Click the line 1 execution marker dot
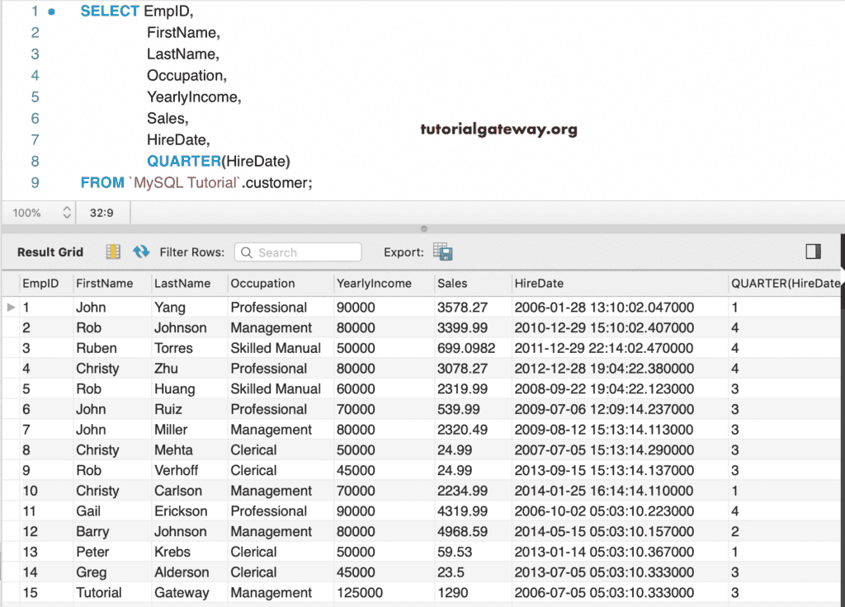The image size is (845, 607). [52, 12]
